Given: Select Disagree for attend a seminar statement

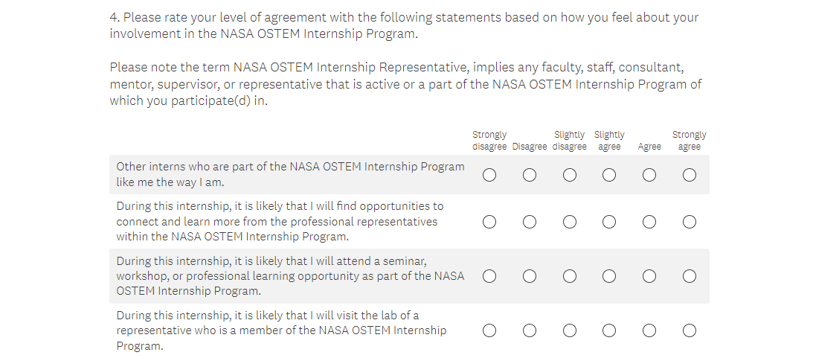Looking at the screenshot, I should 530,276.
